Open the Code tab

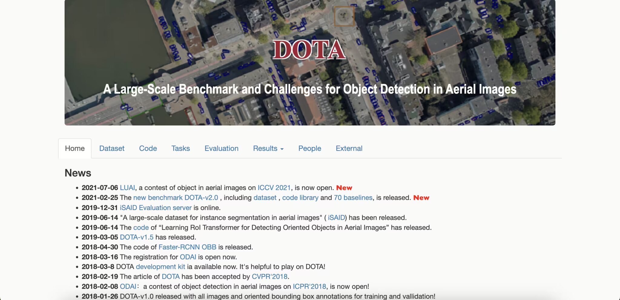pyautogui.click(x=148, y=148)
